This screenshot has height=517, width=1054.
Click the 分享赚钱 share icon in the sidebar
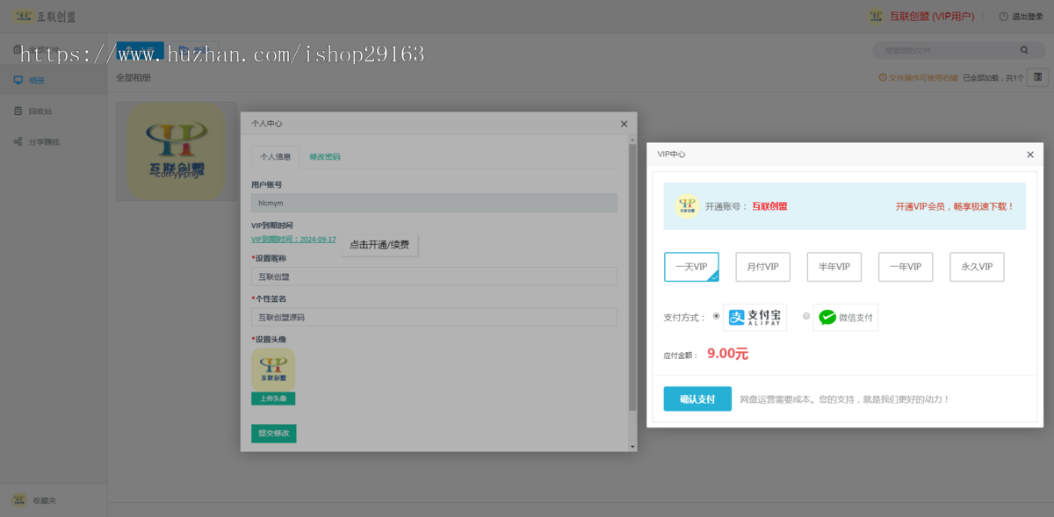tap(18, 141)
